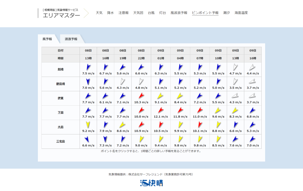Viewport: 303px width, 191px height.
Task: Open the 海面温度 navigation item
Action: click(x=241, y=13)
